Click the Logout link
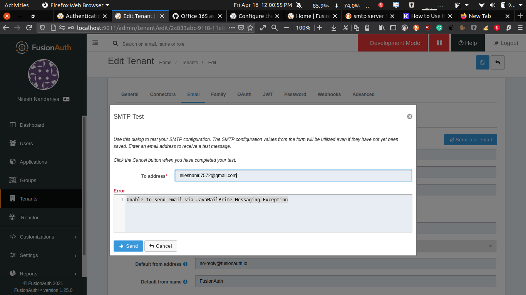Viewport: 526px width, 295px height. point(506,43)
